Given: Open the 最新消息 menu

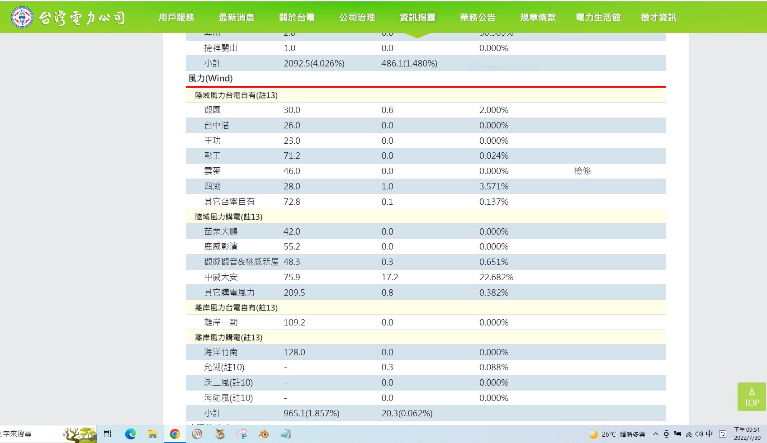Looking at the screenshot, I should click(x=237, y=17).
